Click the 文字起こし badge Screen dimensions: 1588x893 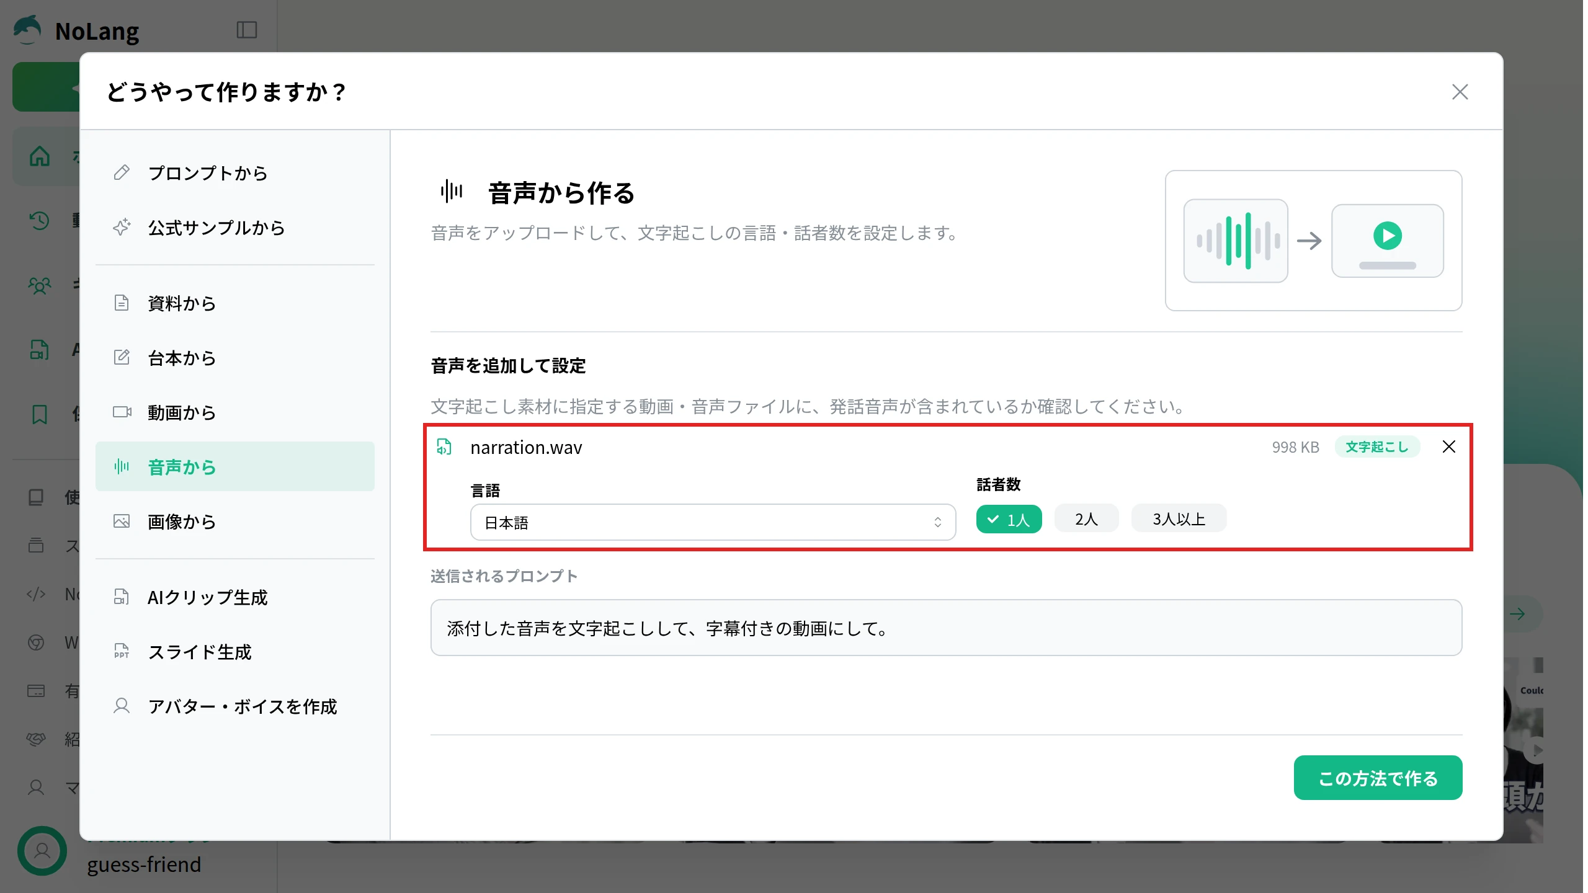point(1376,446)
